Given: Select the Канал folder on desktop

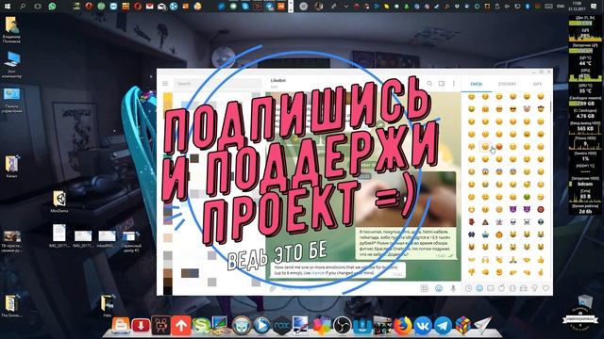Looking at the screenshot, I should tap(11, 167).
